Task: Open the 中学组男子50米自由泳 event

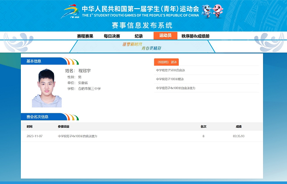Action: click(x=171, y=70)
